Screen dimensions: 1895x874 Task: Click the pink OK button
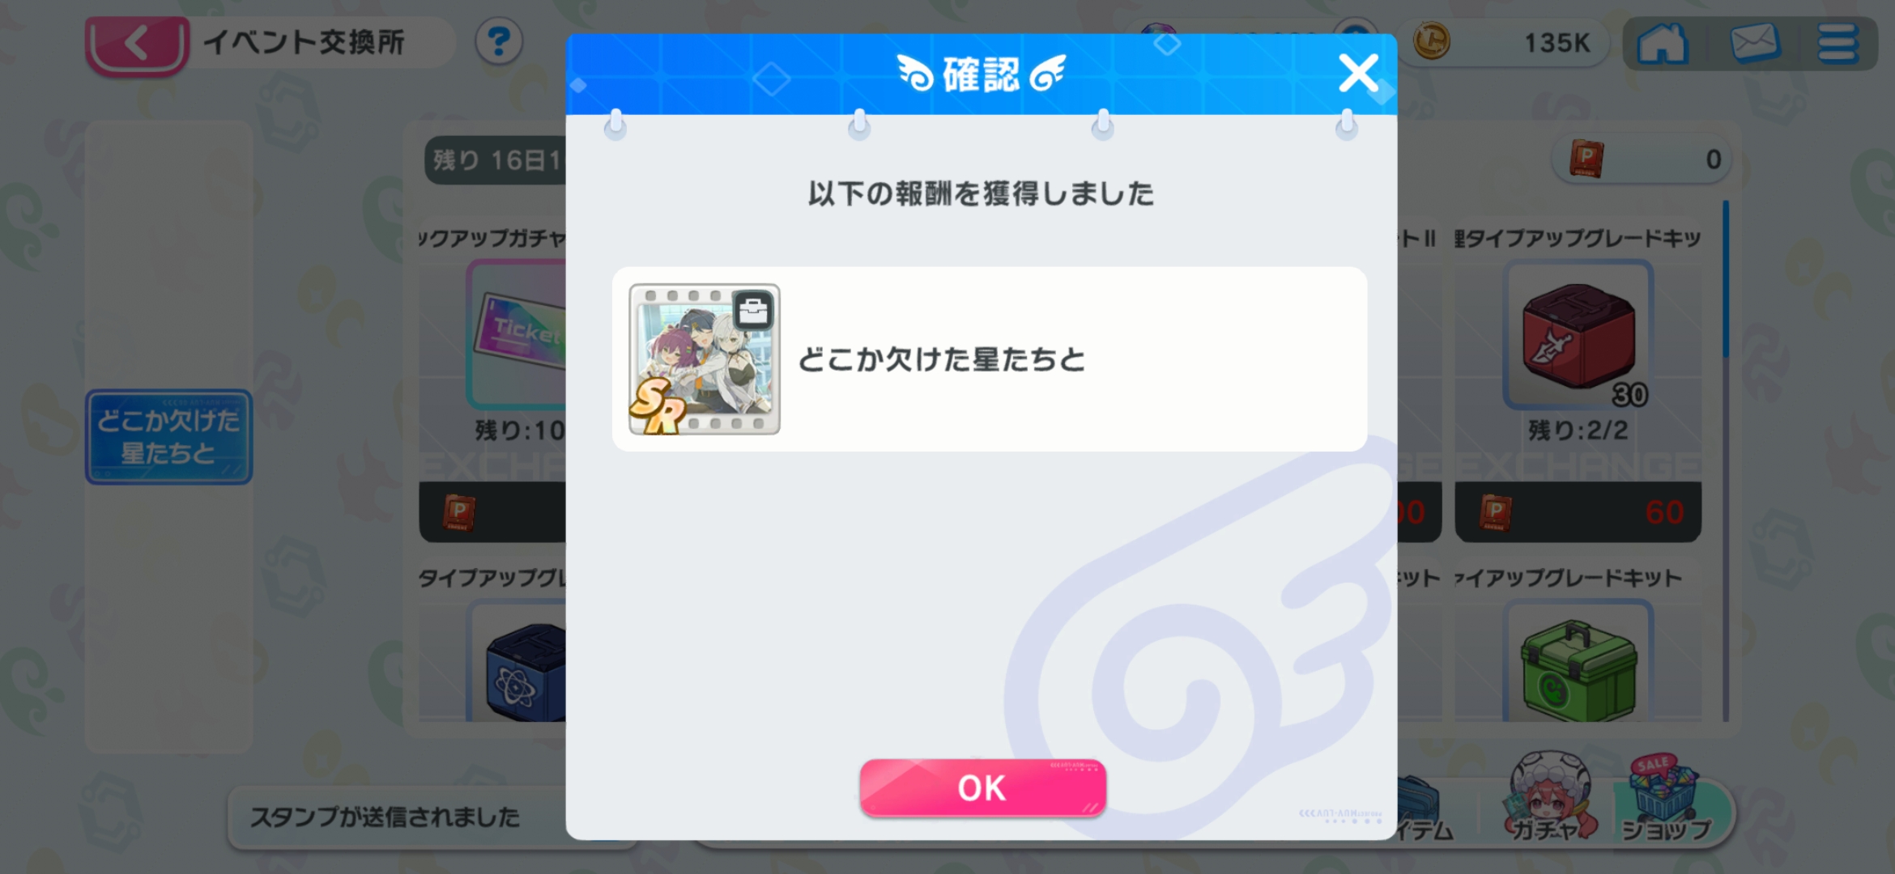(x=982, y=787)
